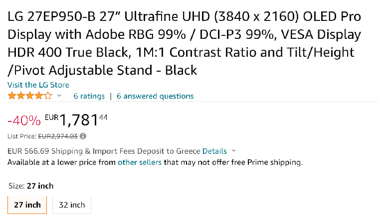Choose the 32 inch size option

coord(72,205)
